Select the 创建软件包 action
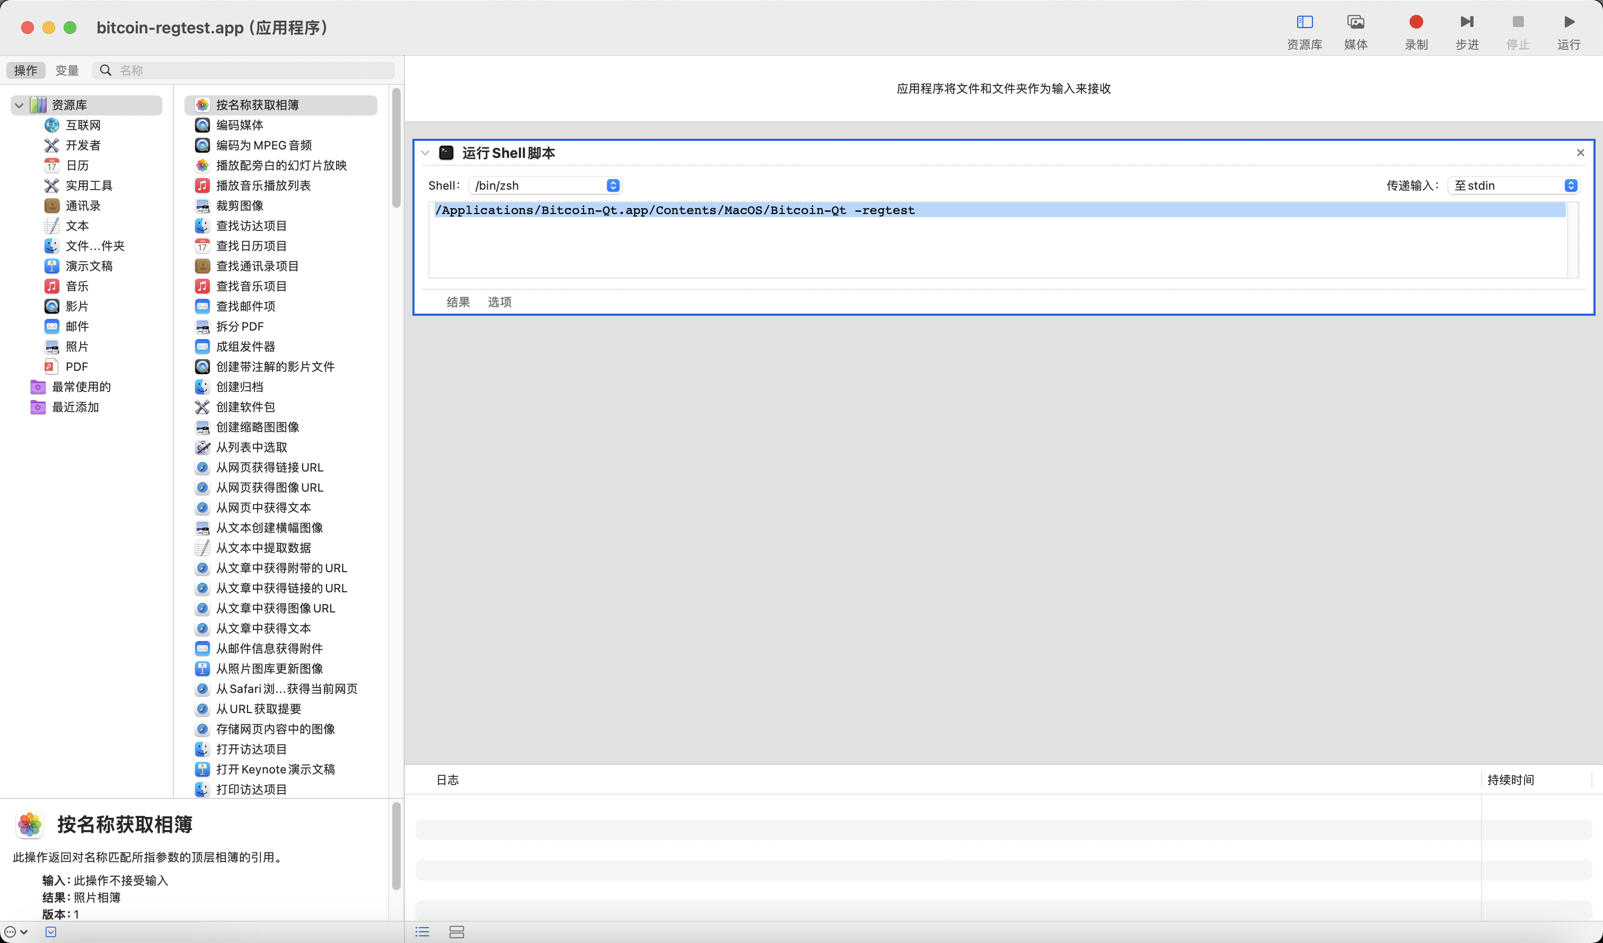1603x943 pixels. coord(245,407)
